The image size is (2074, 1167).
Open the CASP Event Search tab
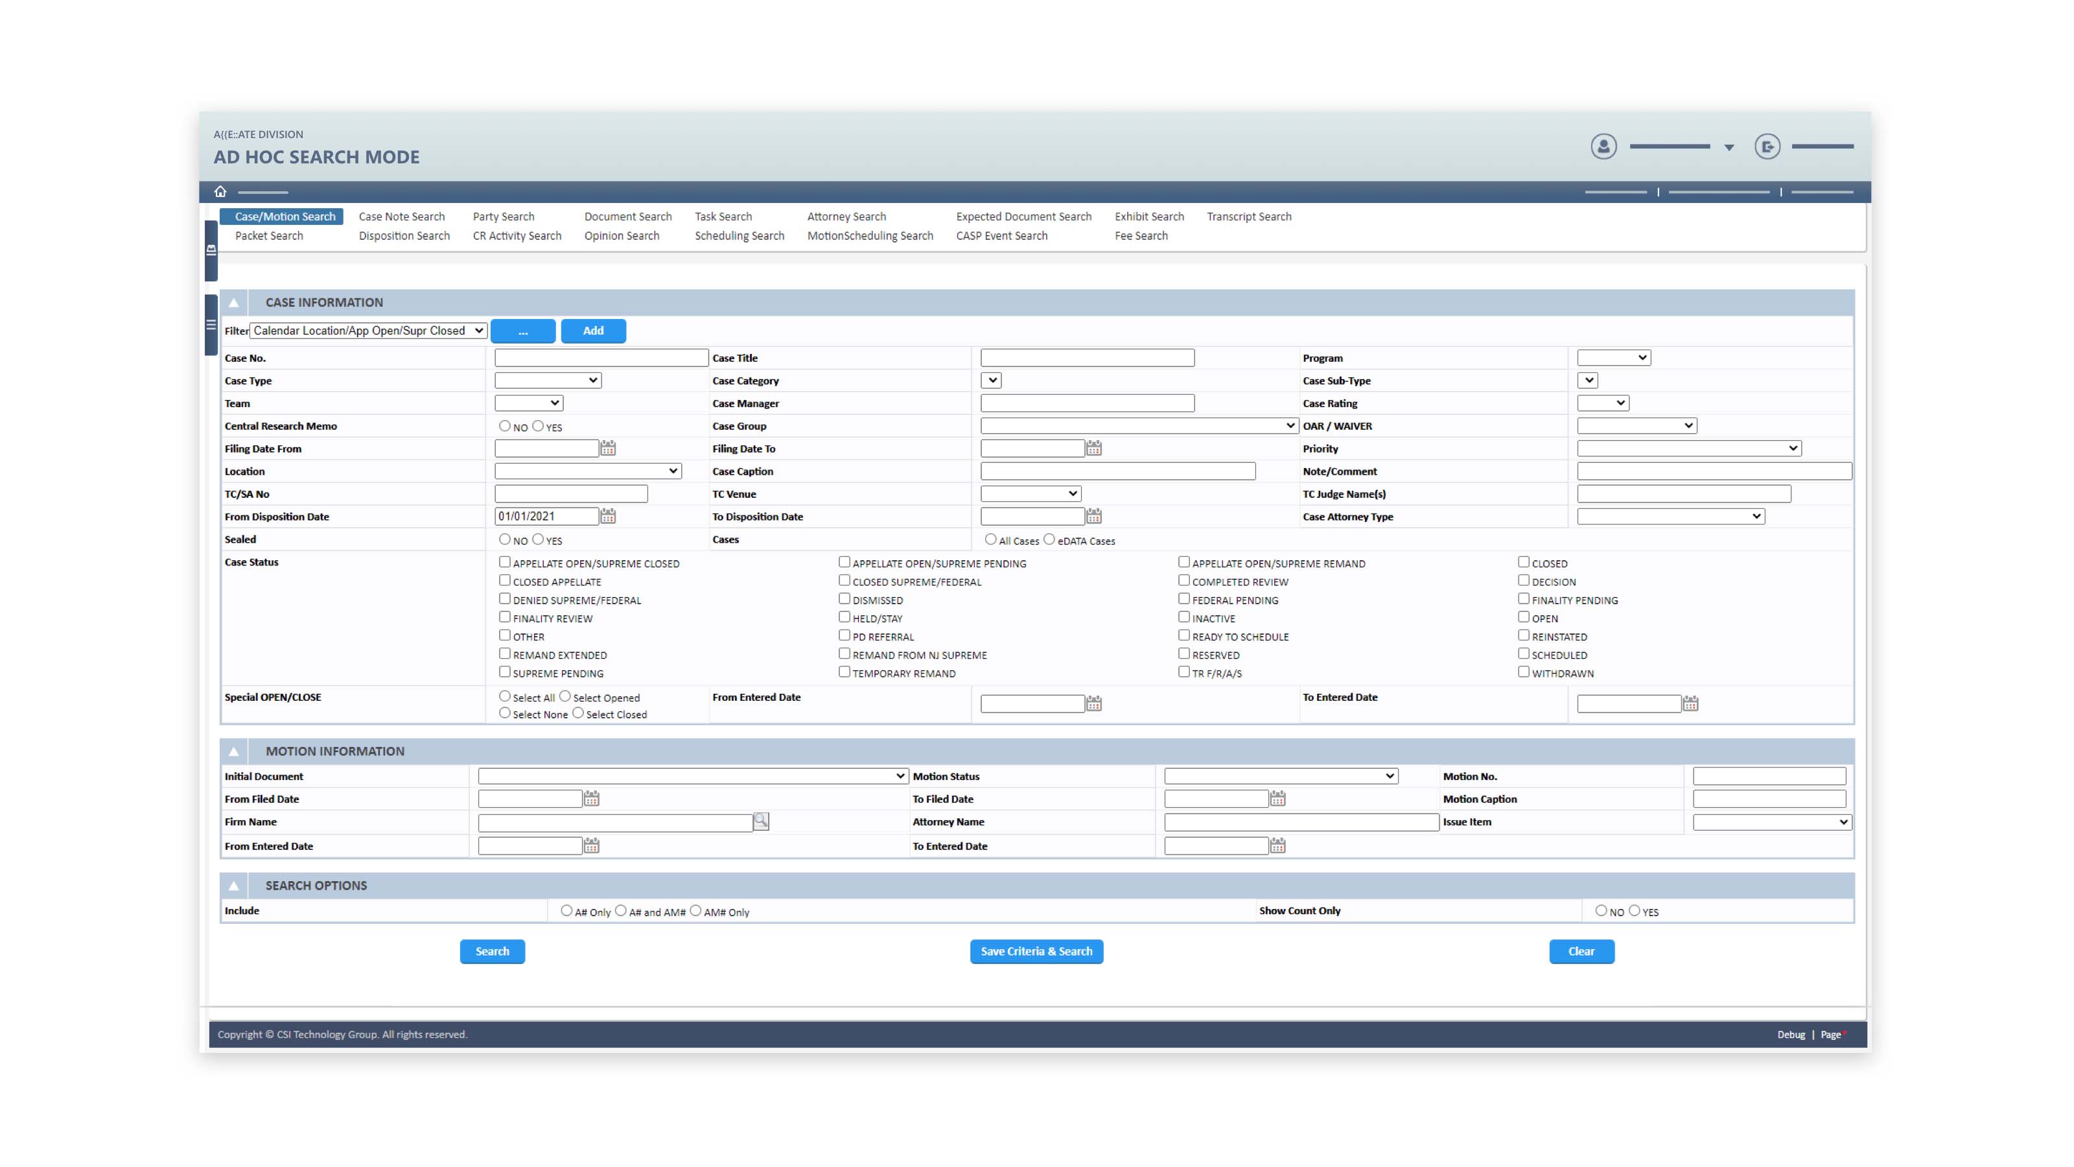[x=1003, y=236]
